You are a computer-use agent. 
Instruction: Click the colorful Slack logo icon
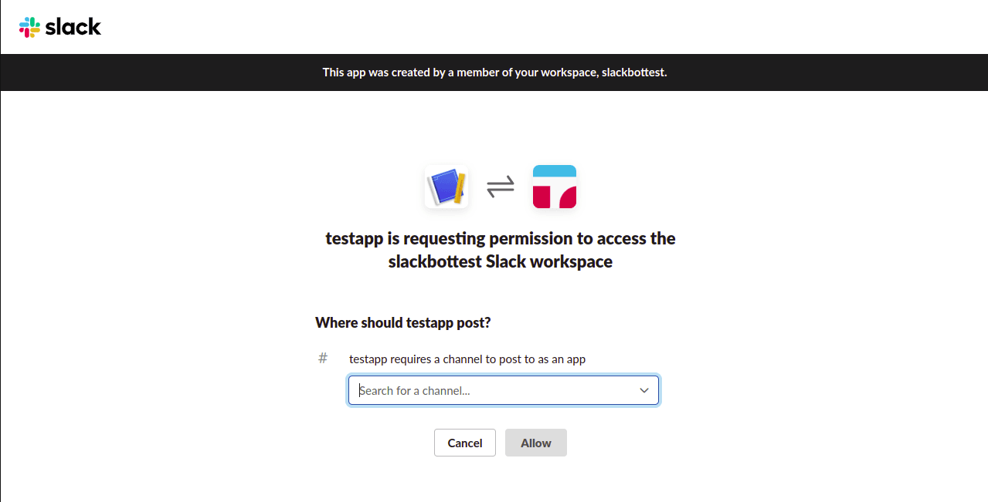tap(29, 27)
